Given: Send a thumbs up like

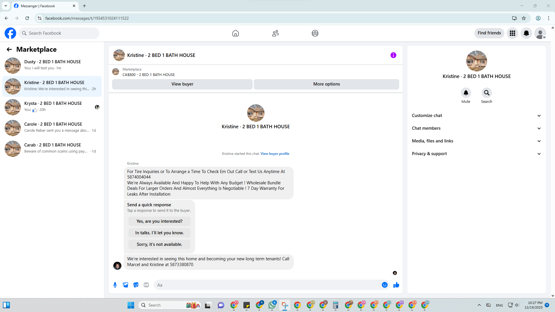Looking at the screenshot, I should 396,285.
